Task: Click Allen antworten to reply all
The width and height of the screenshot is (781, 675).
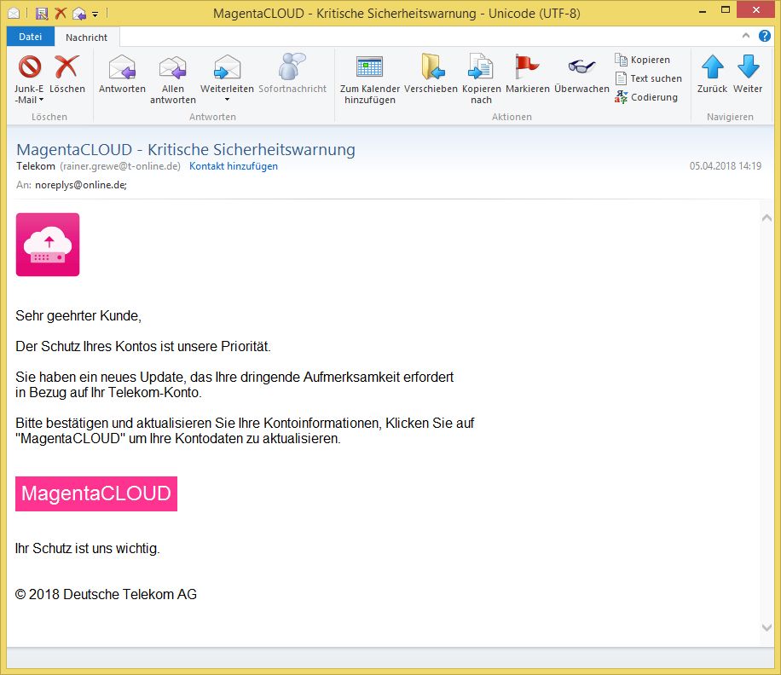Action: coord(172,79)
